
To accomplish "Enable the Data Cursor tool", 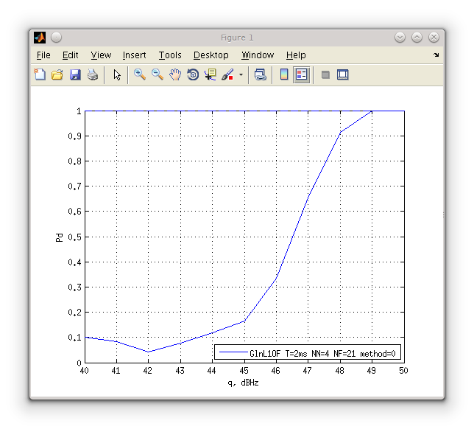I will 211,74.
